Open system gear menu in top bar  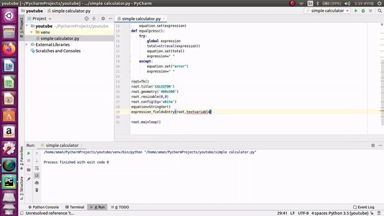coord(380,3)
